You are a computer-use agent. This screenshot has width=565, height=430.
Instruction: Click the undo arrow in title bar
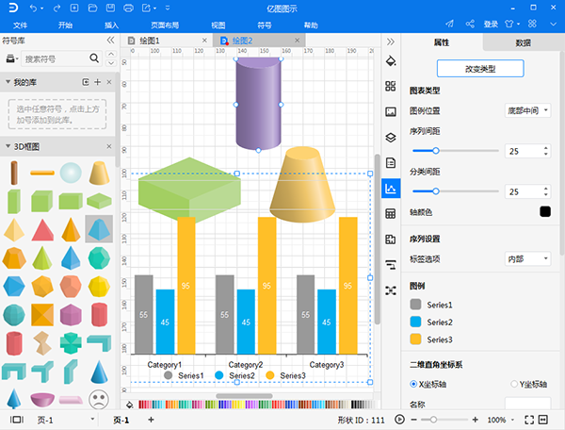(34, 8)
